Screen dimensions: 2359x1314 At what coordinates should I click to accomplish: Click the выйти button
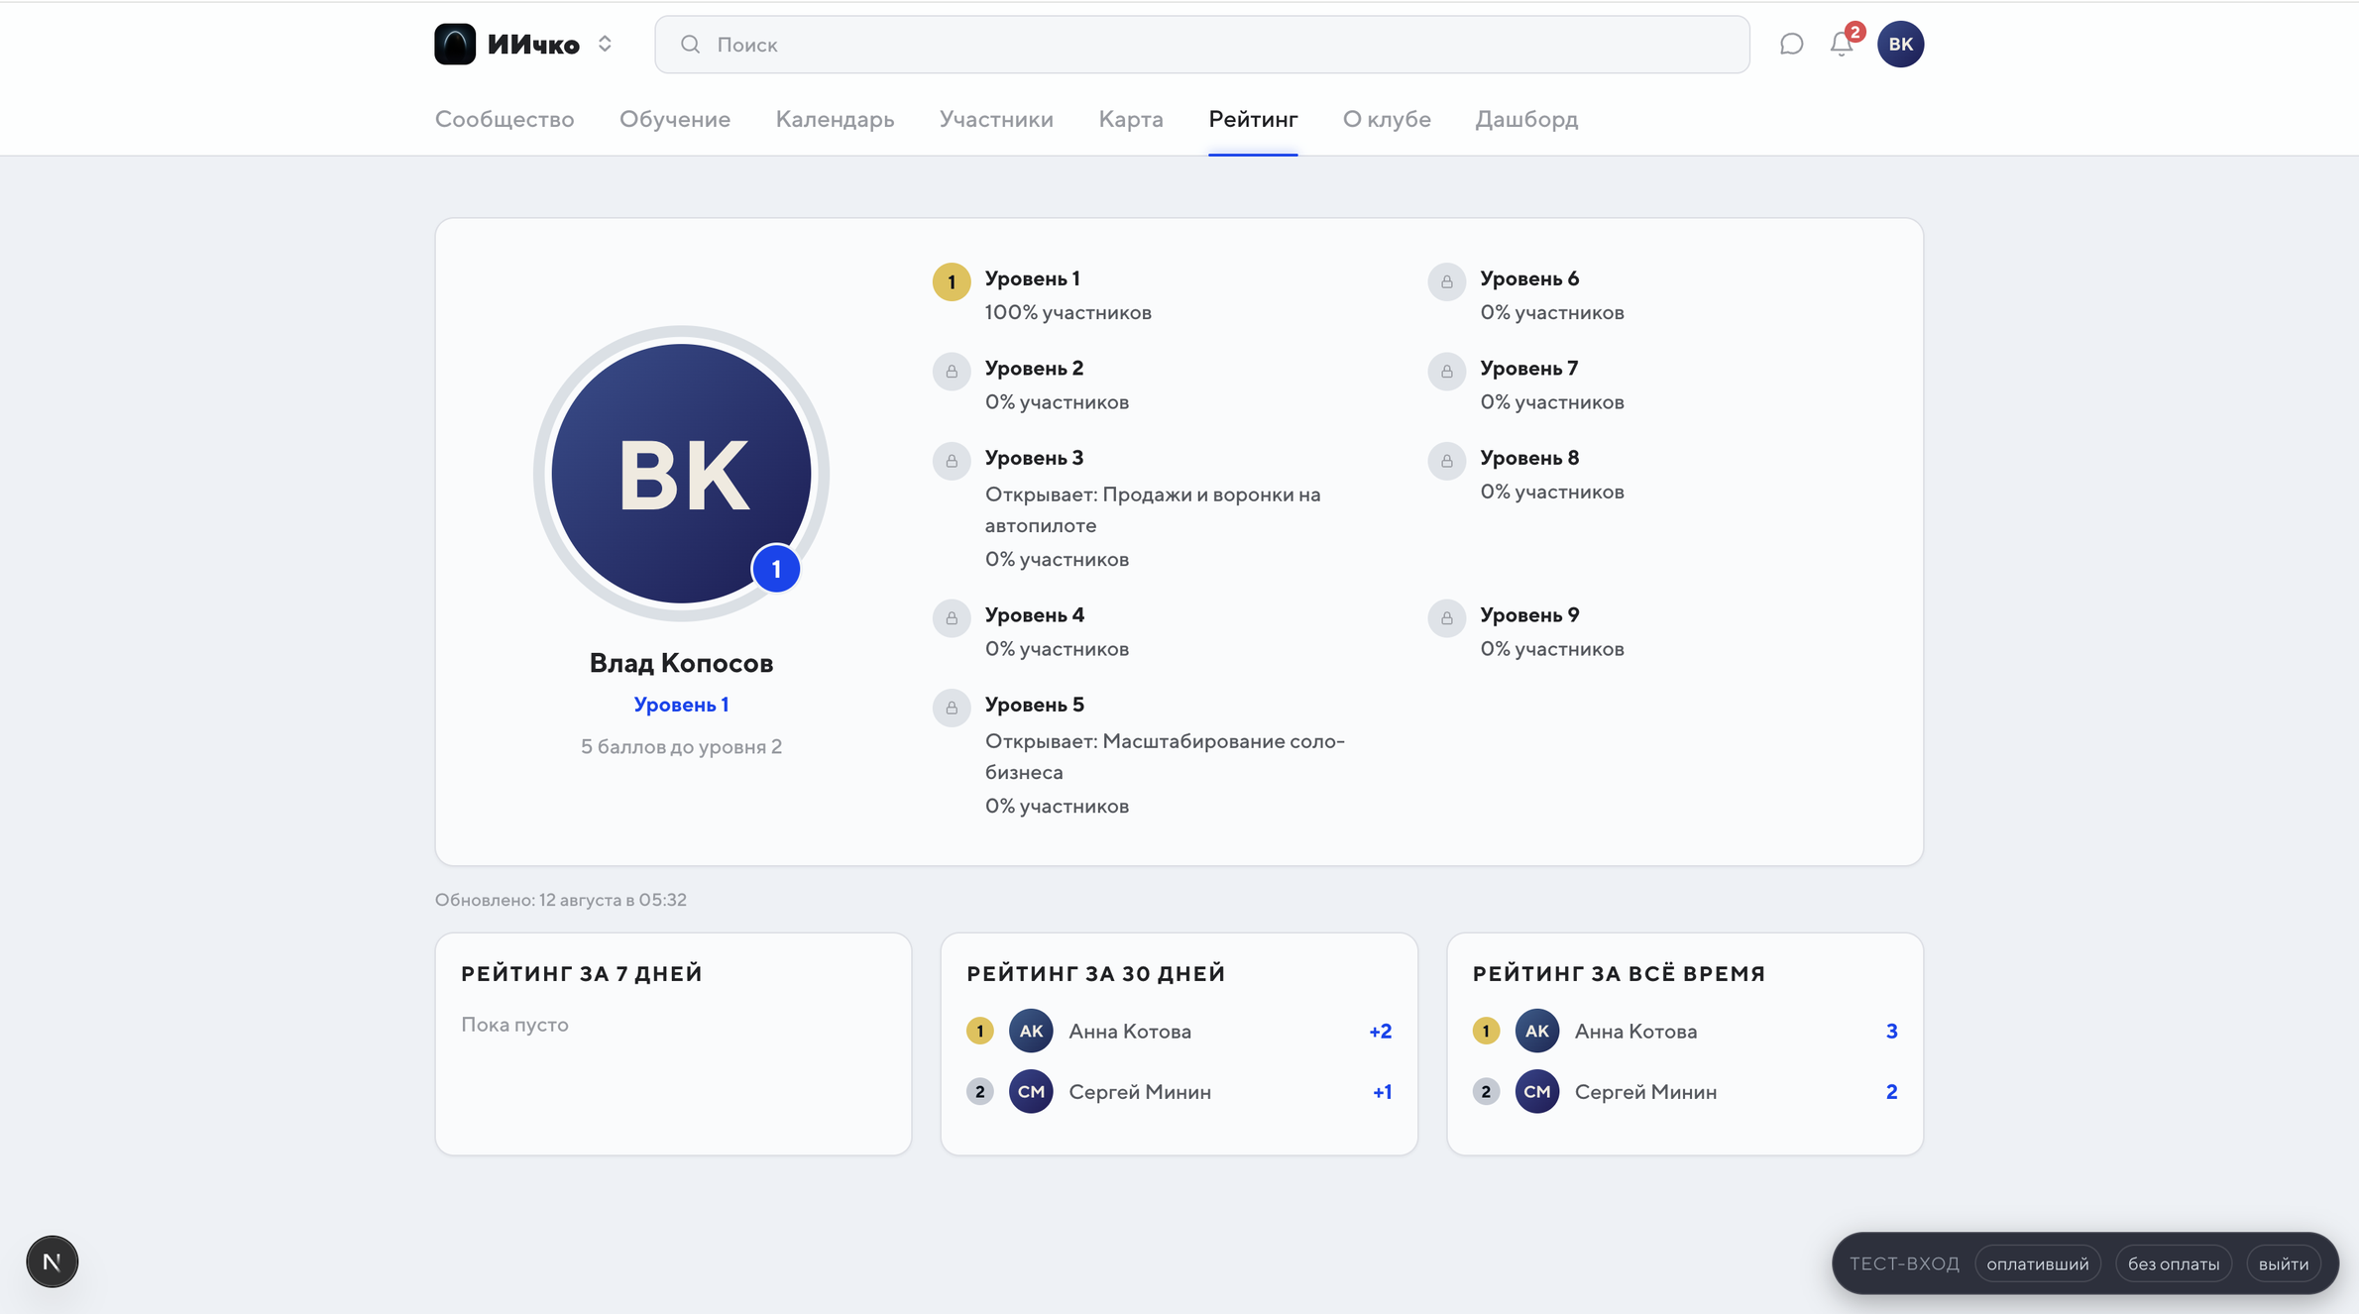tap(2283, 1263)
